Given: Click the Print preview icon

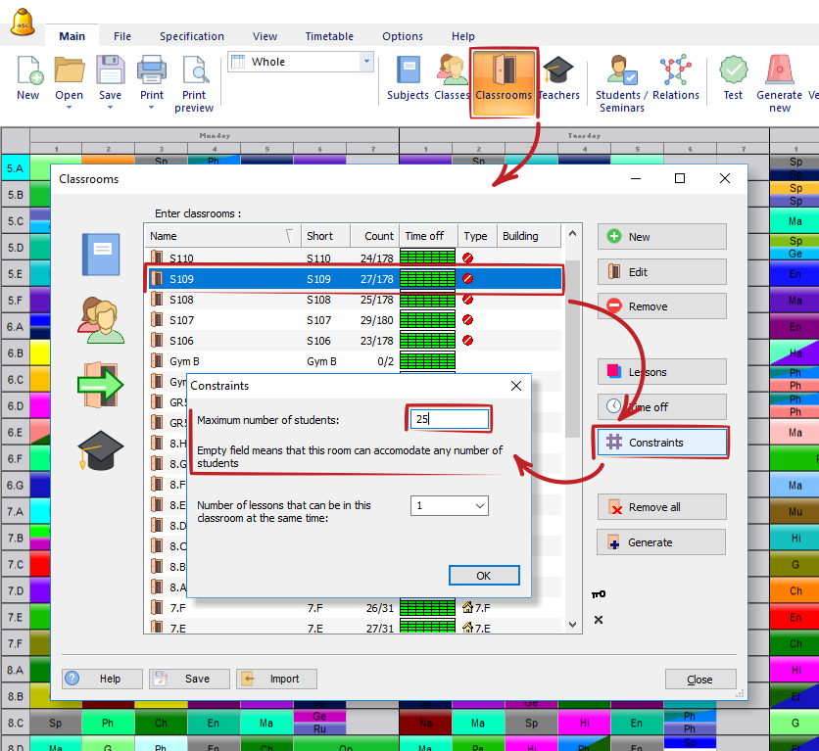Looking at the screenshot, I should click(194, 71).
